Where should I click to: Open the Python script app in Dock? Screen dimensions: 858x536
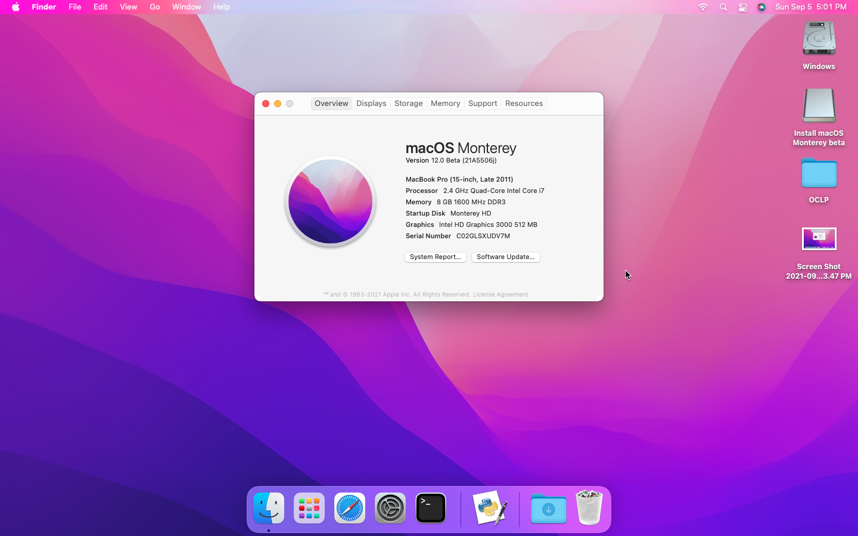pyautogui.click(x=490, y=509)
